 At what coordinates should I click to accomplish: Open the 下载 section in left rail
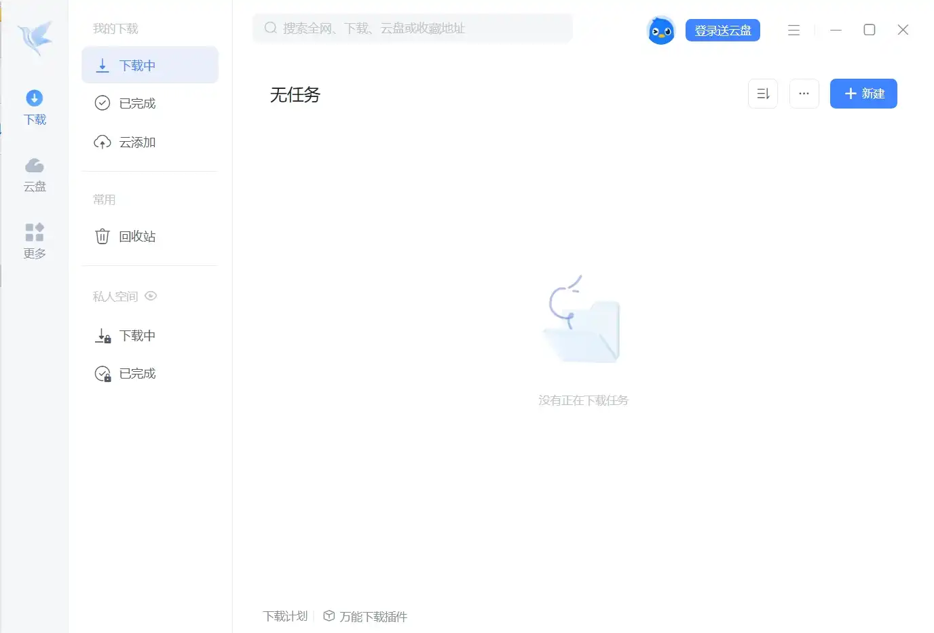click(35, 108)
